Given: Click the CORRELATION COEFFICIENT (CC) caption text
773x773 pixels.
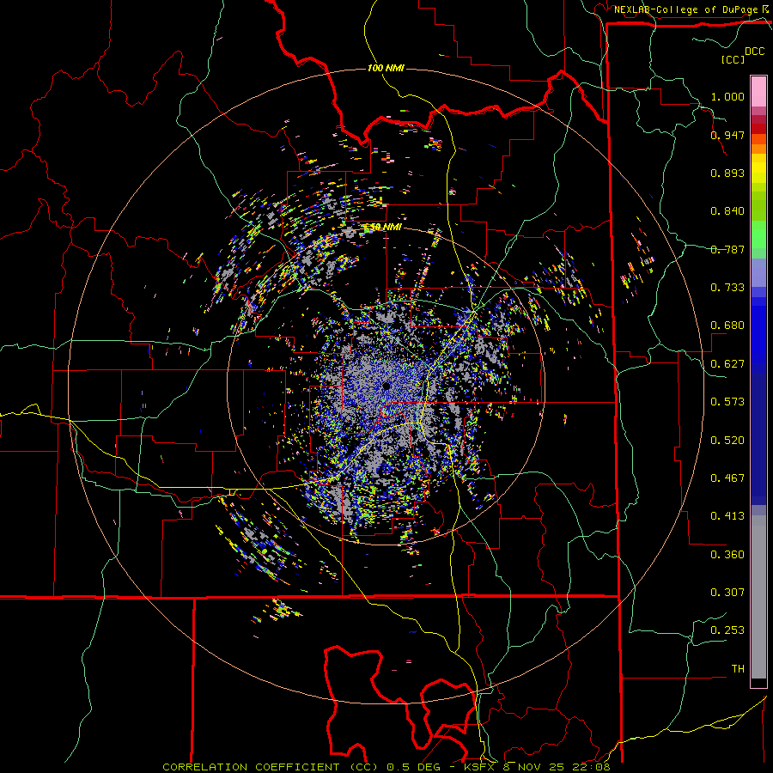Looking at the screenshot, I should (271, 767).
